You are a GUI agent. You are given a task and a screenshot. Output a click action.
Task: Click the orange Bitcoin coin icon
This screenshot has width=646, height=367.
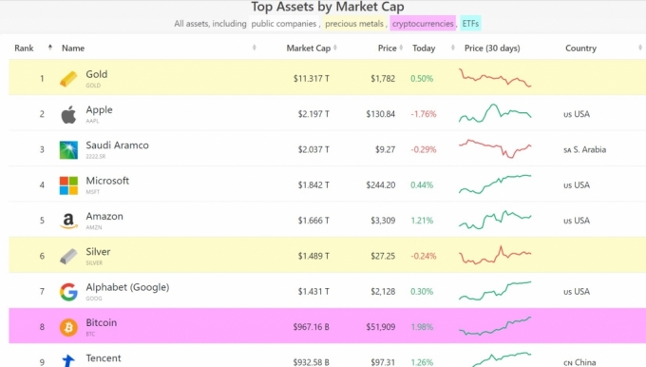click(68, 327)
